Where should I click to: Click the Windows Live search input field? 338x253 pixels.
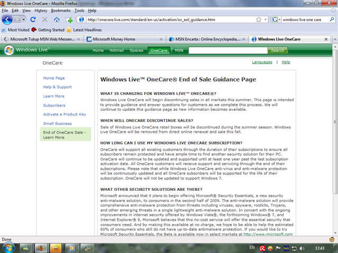227,51
